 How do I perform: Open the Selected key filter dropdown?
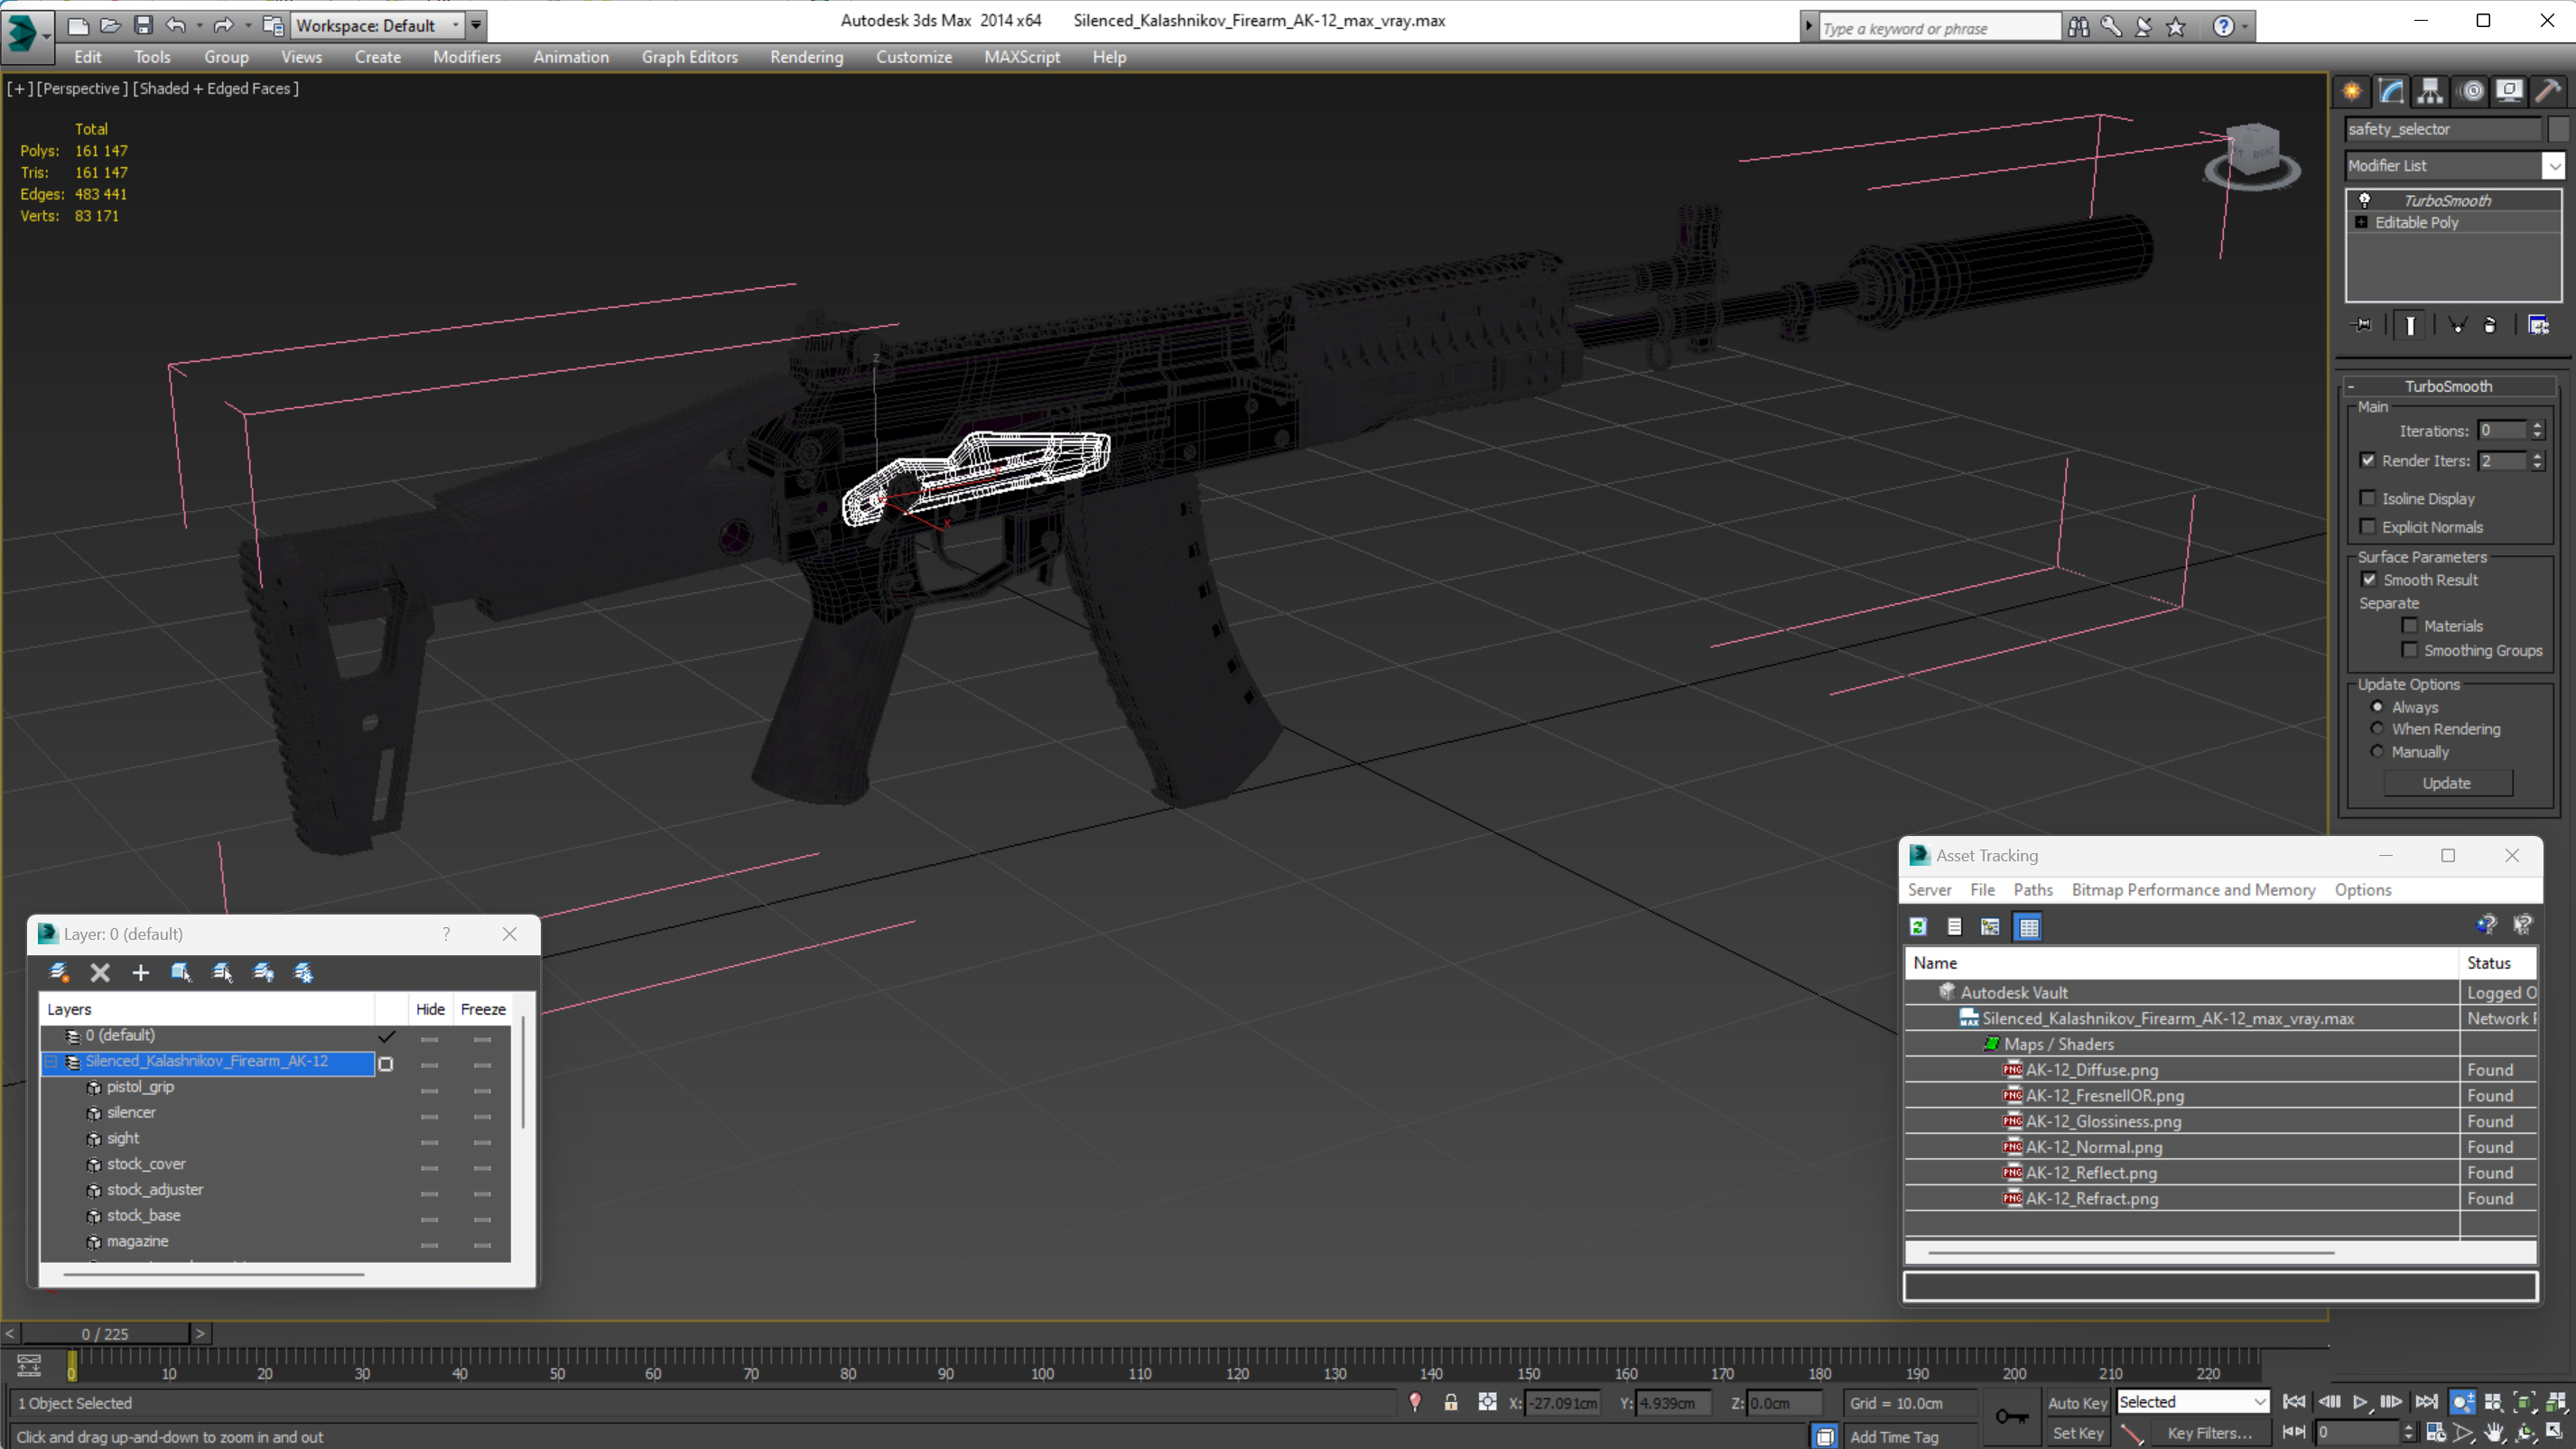pyautogui.click(x=2192, y=1402)
